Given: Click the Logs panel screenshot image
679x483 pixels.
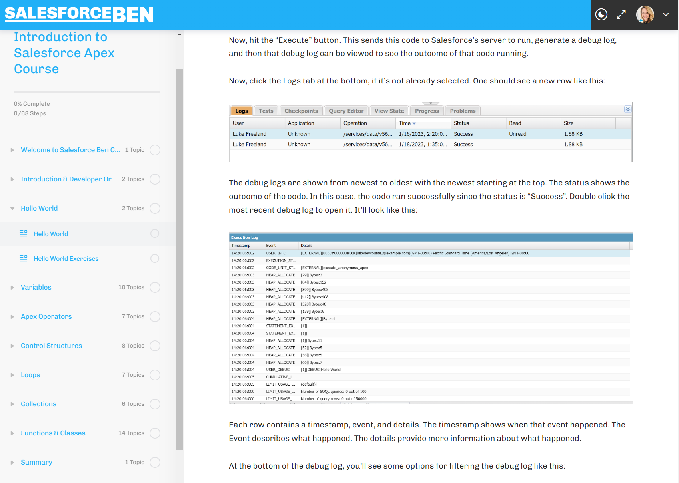Looking at the screenshot, I should tap(431, 132).
